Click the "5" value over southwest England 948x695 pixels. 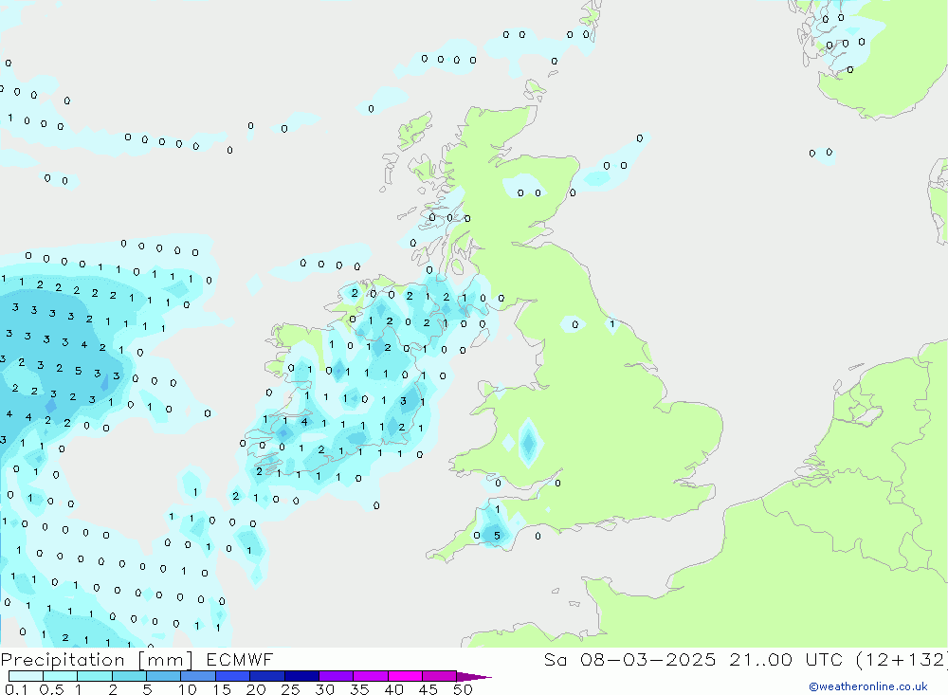pyautogui.click(x=497, y=536)
